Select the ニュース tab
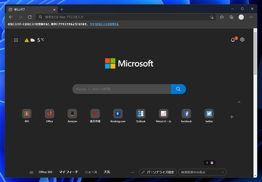Screen dimensions: 262x182 [x=91, y=172]
